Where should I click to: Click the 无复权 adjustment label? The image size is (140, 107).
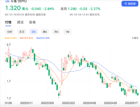(x=135, y=38)
